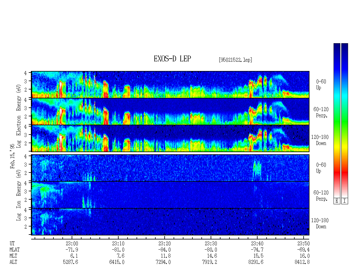349x270 pixels.
Task: Click the MLAT value -81.0
Action: 118,250
